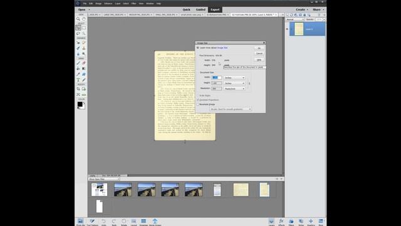Click the Resolution input field
Image resolution: width=401 pixels, height=226 pixels.
(217, 89)
